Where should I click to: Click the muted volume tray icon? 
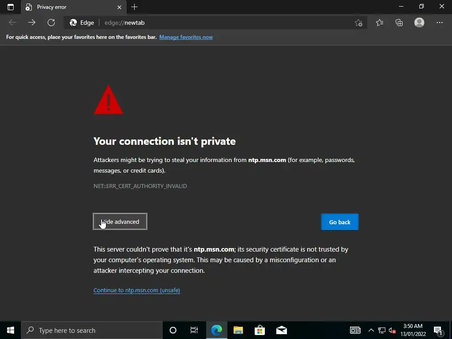point(392,330)
